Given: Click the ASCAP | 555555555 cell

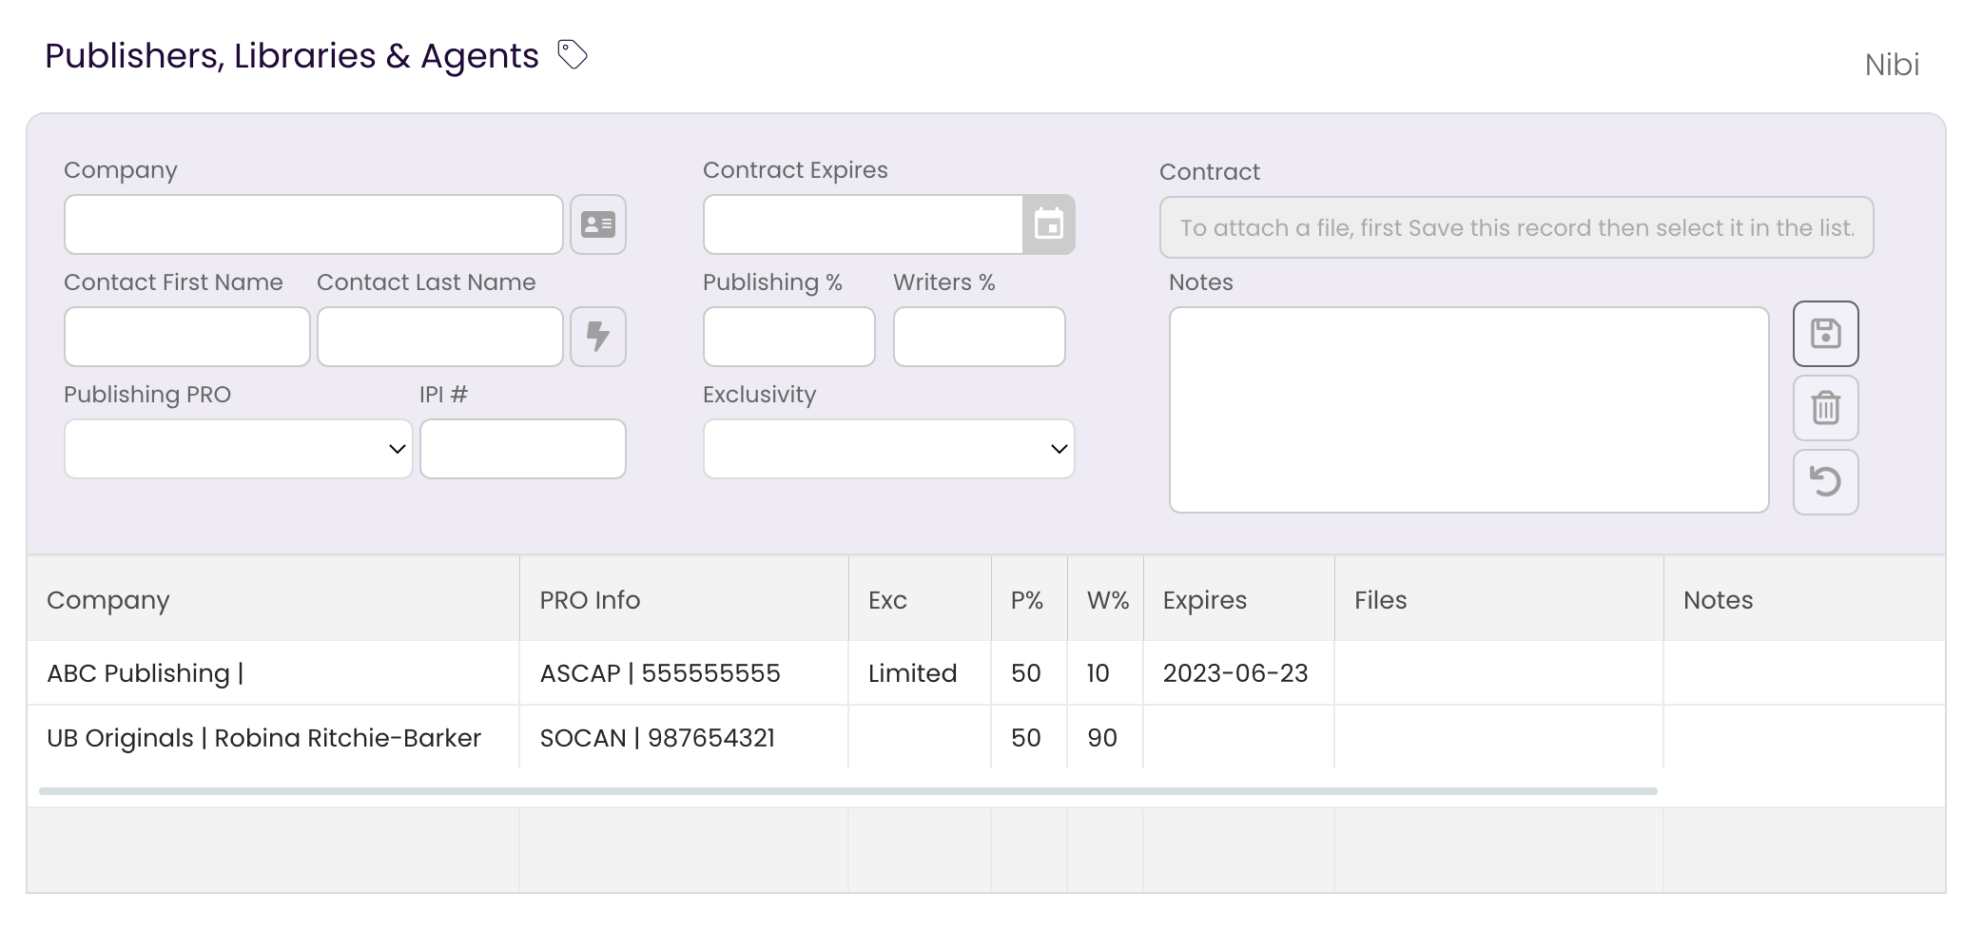Looking at the screenshot, I should pos(684,673).
